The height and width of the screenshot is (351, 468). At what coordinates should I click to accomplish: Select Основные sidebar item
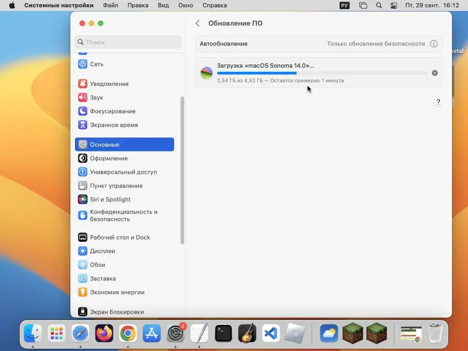[124, 144]
